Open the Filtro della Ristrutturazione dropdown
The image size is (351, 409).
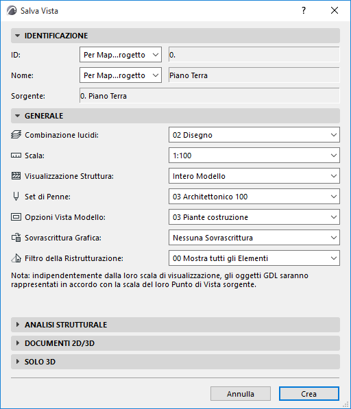pos(254,258)
